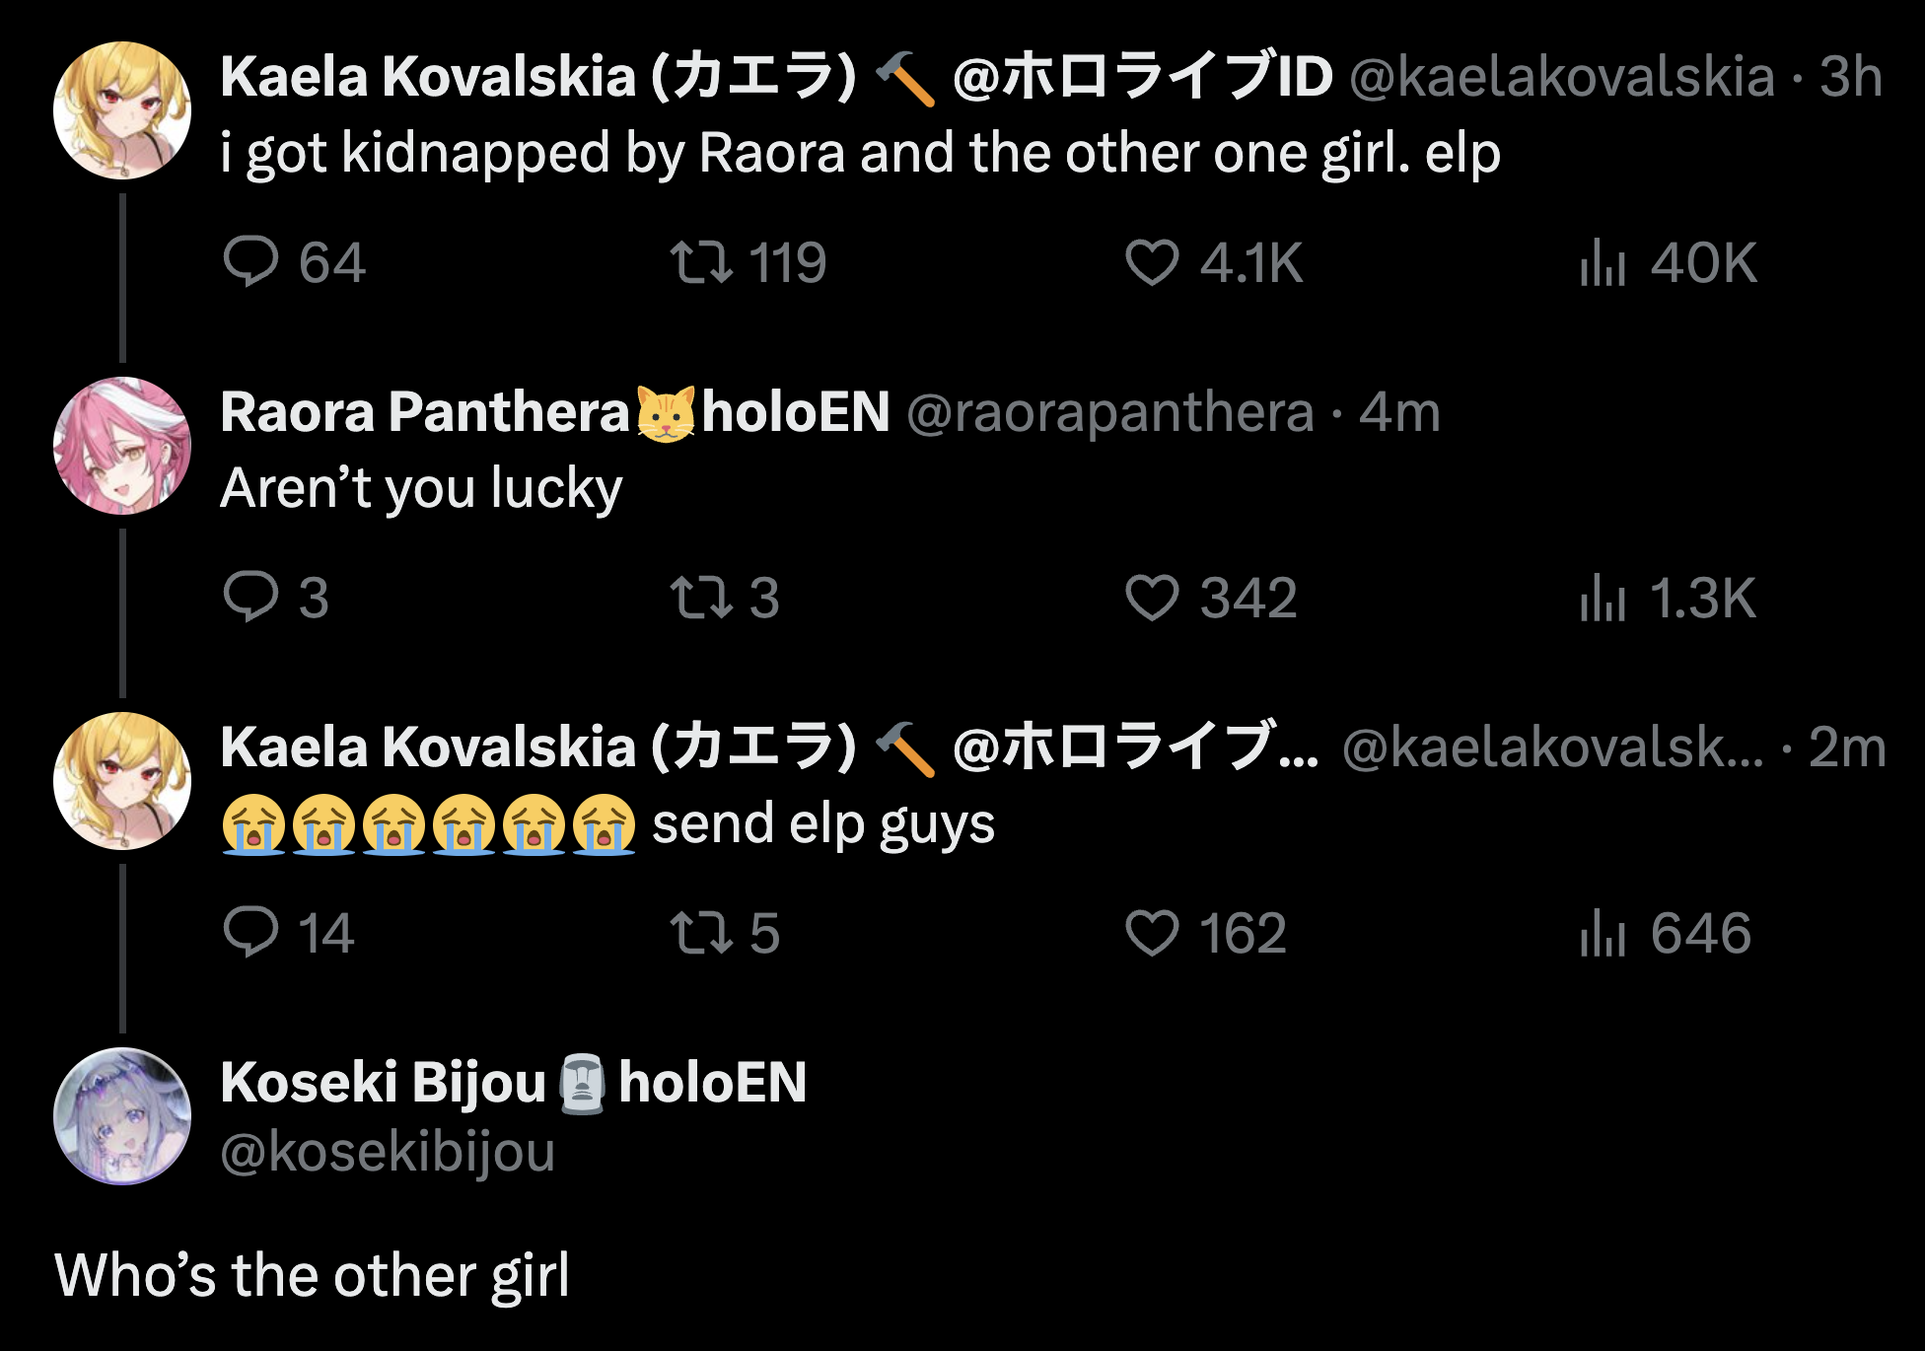
Task: Open Raora Panthera's profile picture
Action: click(122, 446)
